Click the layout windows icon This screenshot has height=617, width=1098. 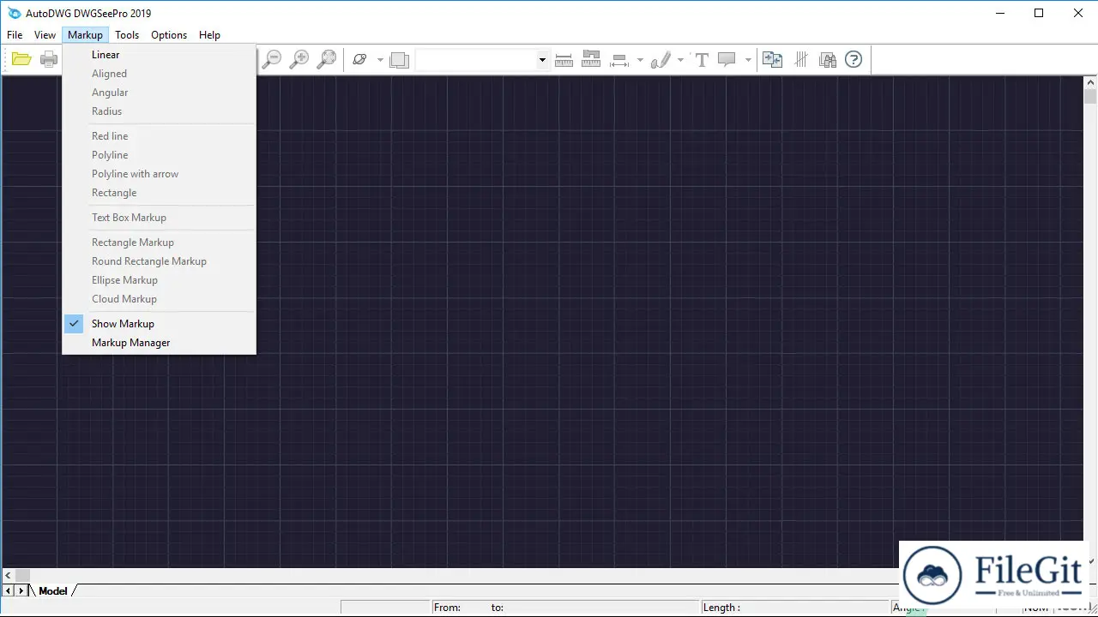coord(399,59)
